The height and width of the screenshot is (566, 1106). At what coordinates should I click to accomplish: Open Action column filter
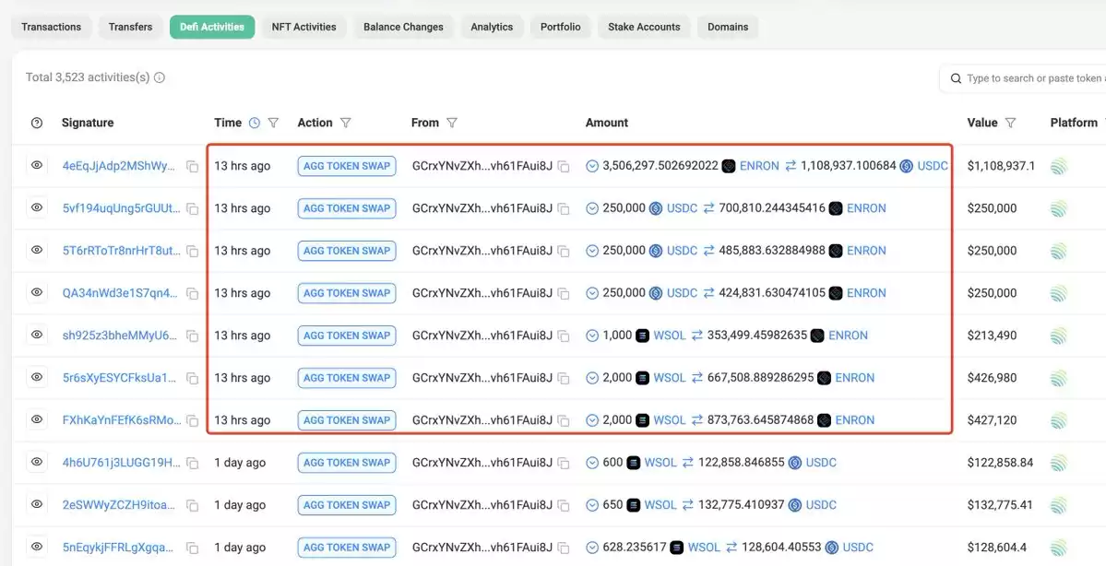(x=346, y=123)
